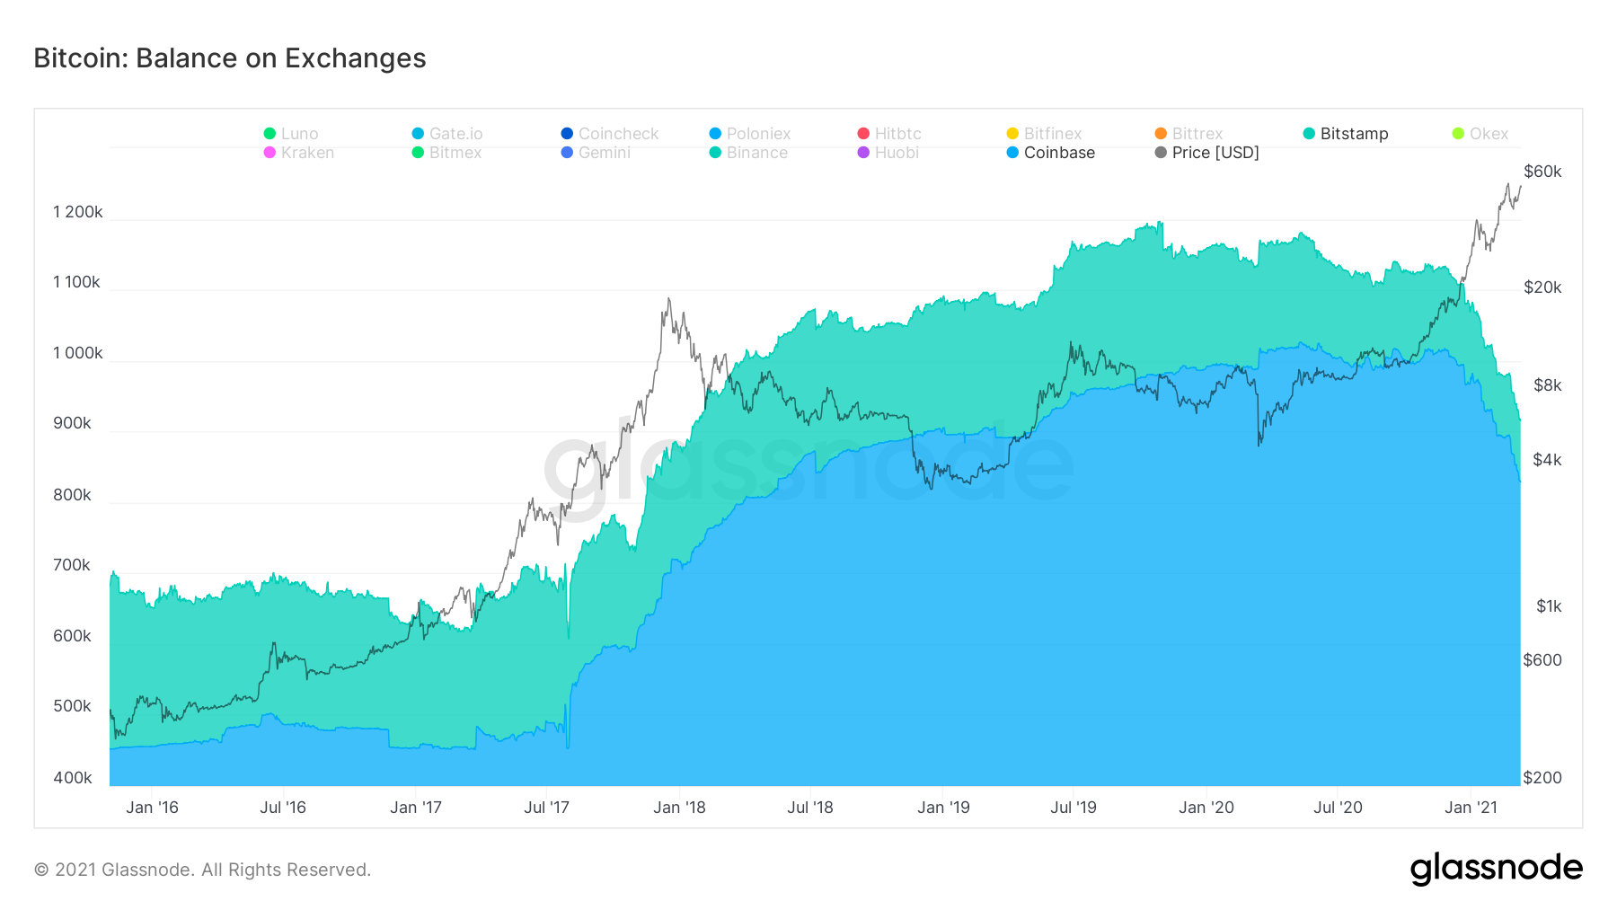Viewport: 1617px width, 910px height.
Task: Click the Glassnode copyright notice text
Action: [x=202, y=870]
